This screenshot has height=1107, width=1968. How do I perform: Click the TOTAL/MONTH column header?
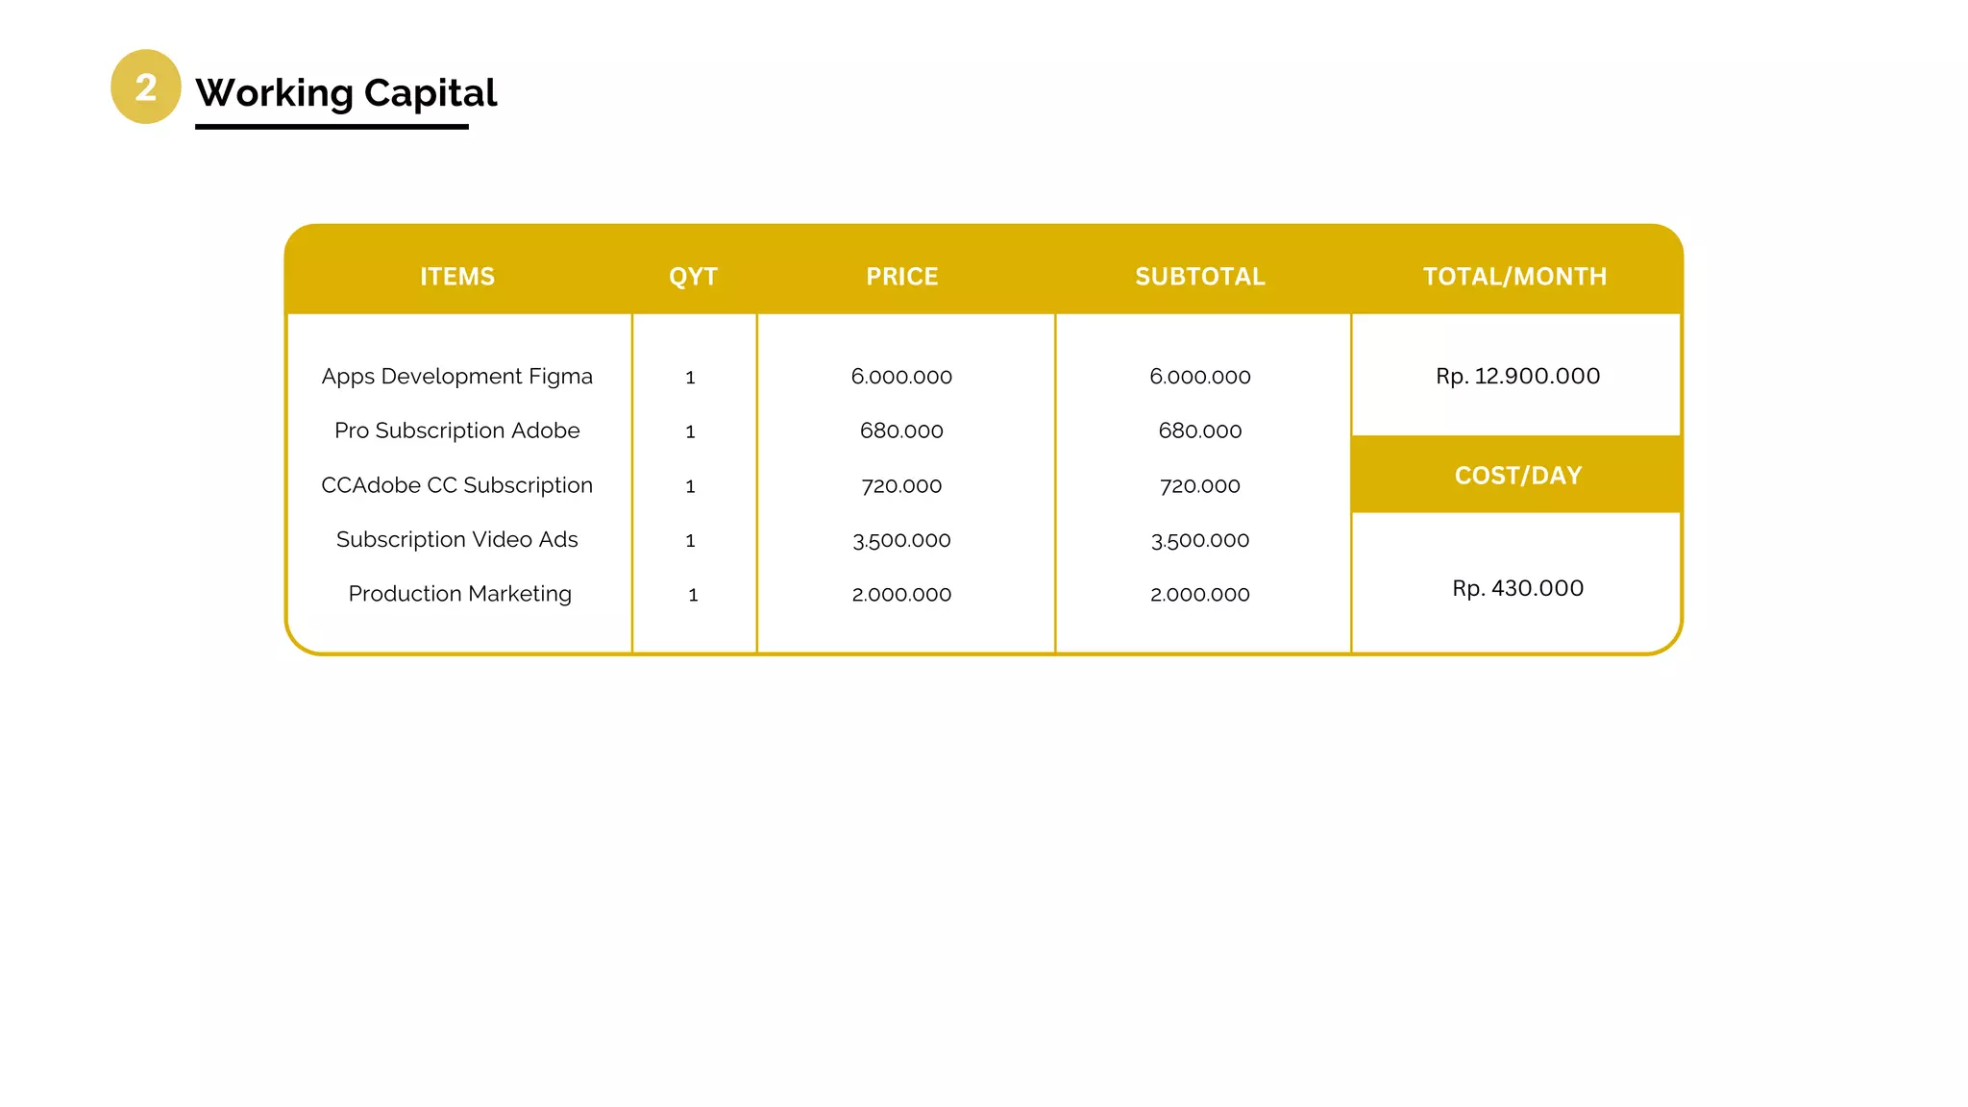pyautogui.click(x=1515, y=277)
